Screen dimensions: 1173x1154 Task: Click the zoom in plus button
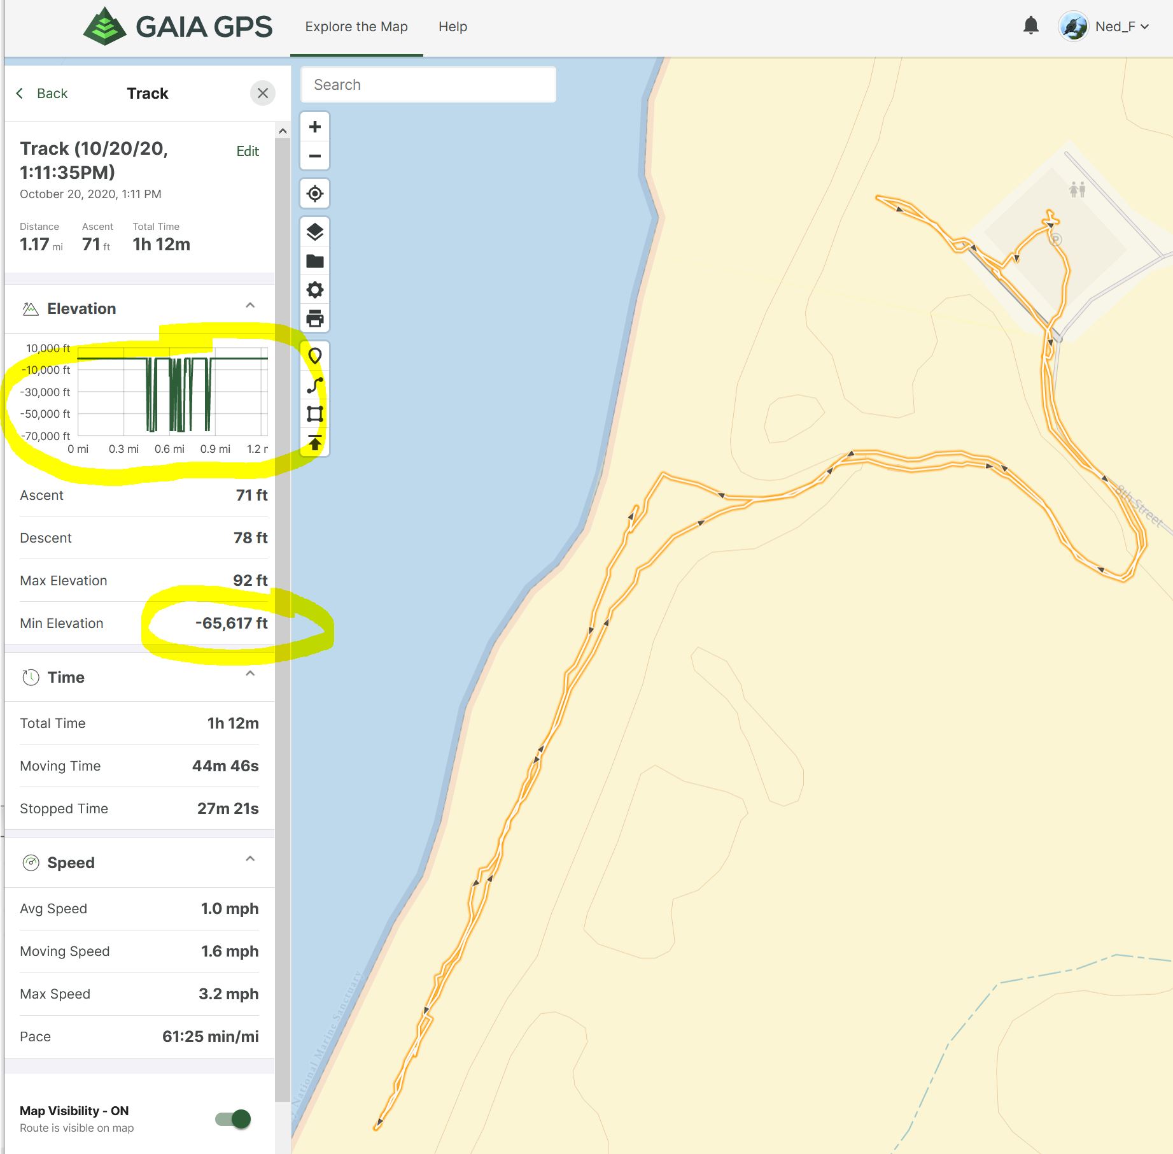[x=314, y=127]
